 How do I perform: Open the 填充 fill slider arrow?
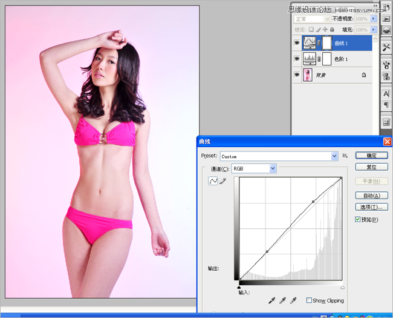coord(374,30)
